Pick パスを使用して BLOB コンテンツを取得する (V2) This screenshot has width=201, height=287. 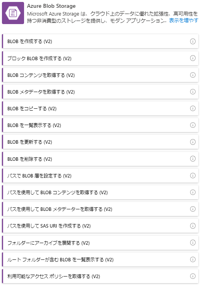coord(100,192)
